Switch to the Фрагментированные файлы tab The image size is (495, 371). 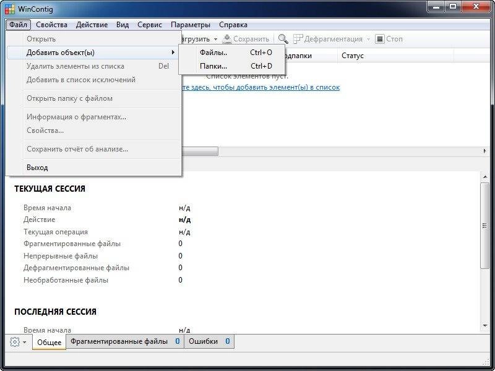(x=125, y=341)
